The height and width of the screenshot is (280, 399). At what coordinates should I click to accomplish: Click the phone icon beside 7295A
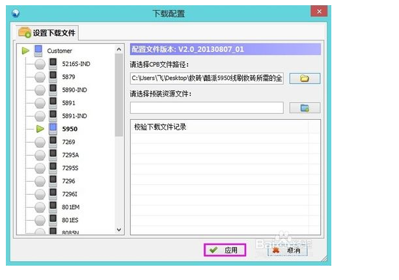click(53, 155)
